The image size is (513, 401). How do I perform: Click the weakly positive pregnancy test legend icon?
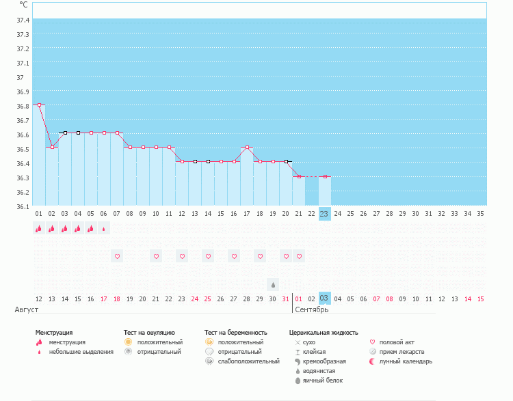point(209,361)
